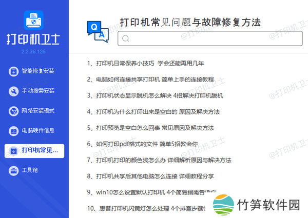Click the QA chat bubble icon
This screenshot has width=308, height=218.
(x=98, y=30)
